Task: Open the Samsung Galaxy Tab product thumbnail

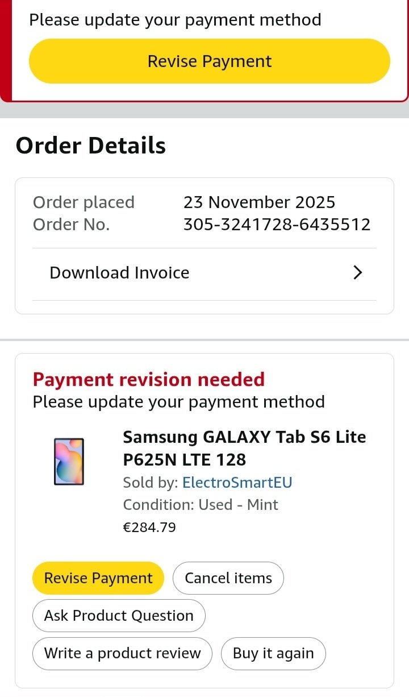Action: (x=69, y=461)
